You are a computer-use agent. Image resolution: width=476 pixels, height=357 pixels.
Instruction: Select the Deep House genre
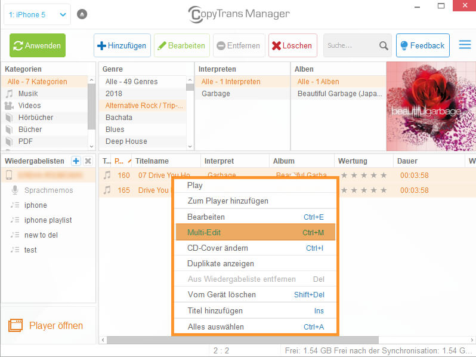[143, 141]
